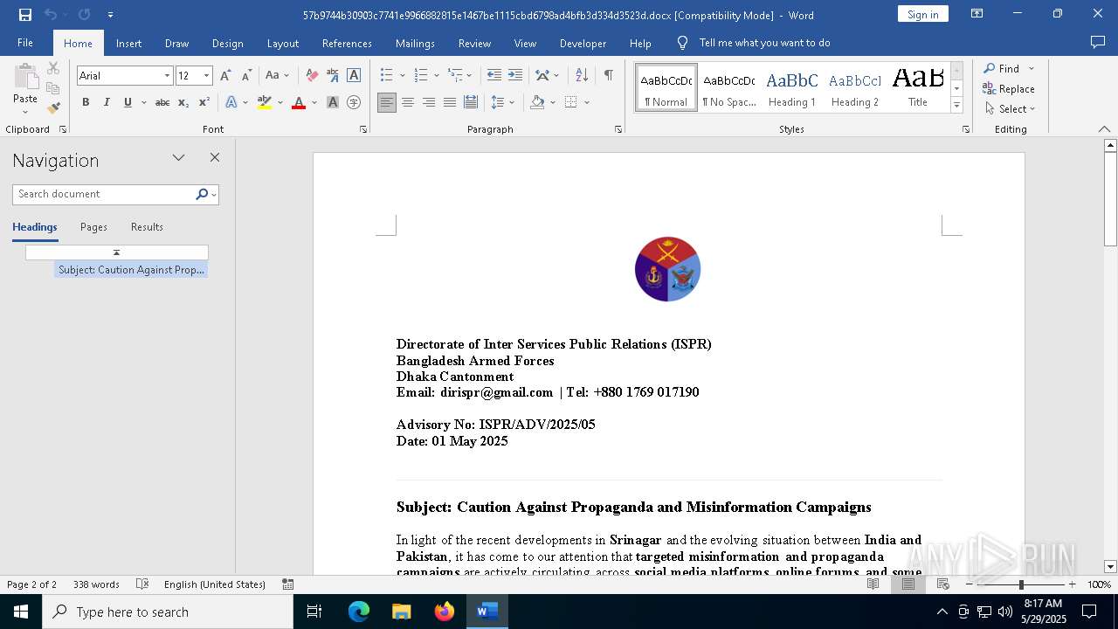This screenshot has height=629, width=1118.
Task: Click the Cut scissors icon
Action: click(53, 68)
